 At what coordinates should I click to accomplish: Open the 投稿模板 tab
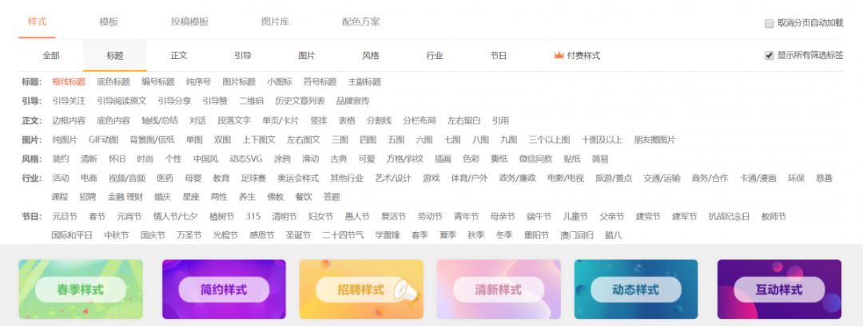pos(189,22)
